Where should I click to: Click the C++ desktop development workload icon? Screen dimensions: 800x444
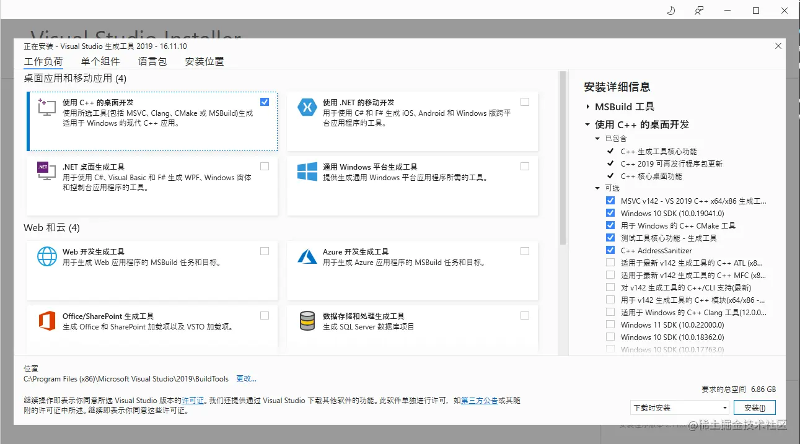click(47, 107)
